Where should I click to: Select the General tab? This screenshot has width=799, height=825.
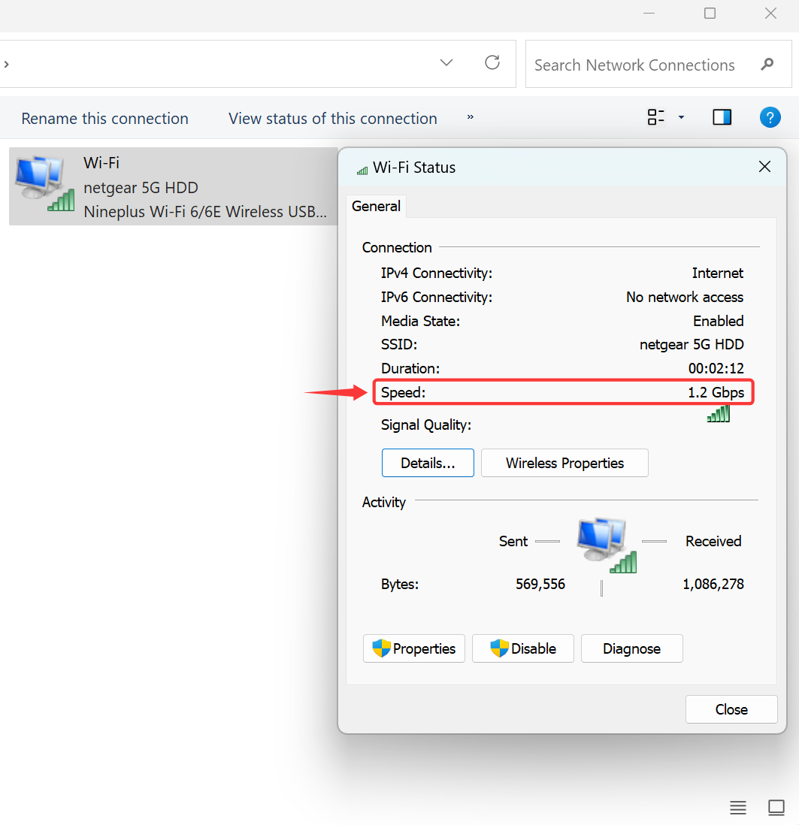(376, 206)
